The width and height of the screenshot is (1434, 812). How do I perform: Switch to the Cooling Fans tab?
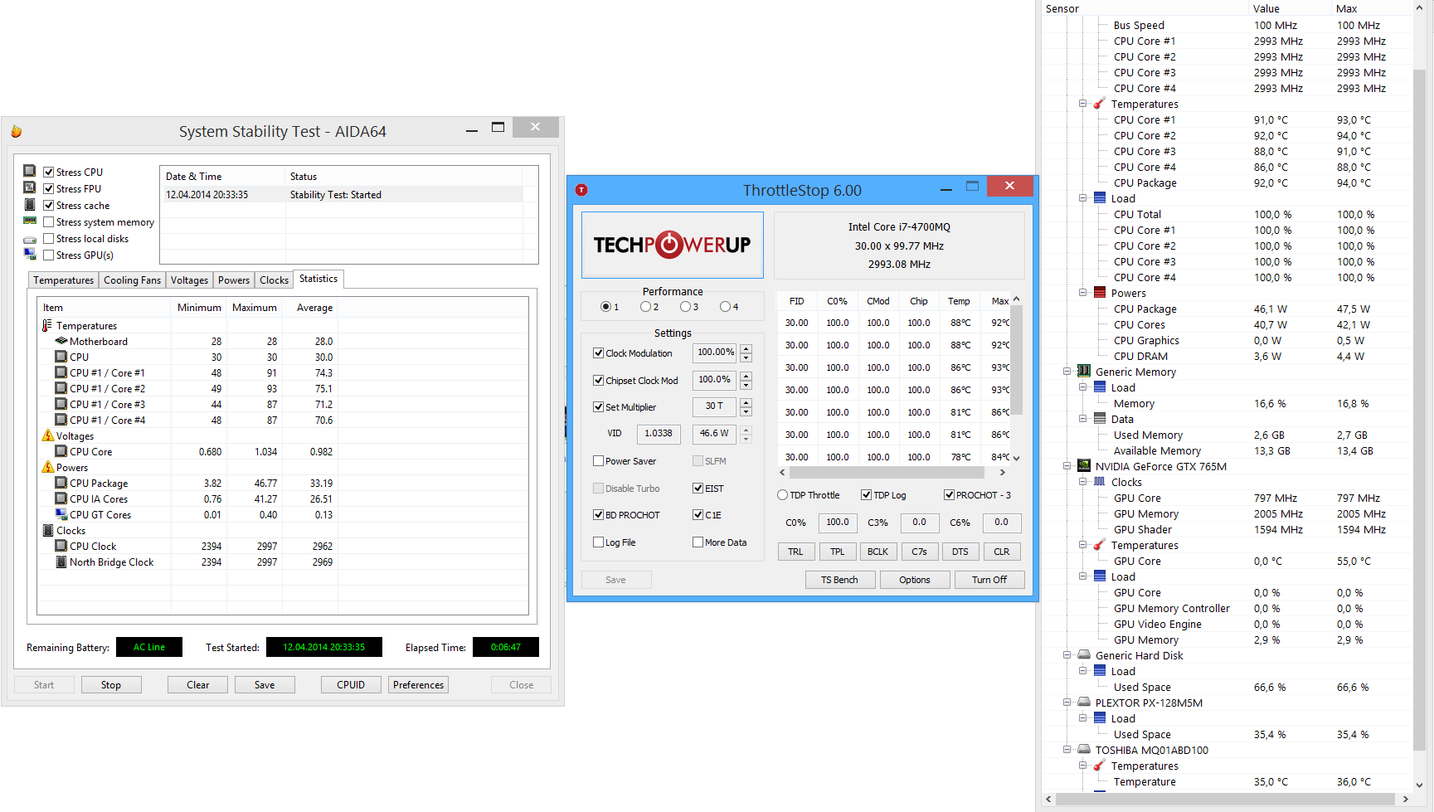click(x=132, y=280)
